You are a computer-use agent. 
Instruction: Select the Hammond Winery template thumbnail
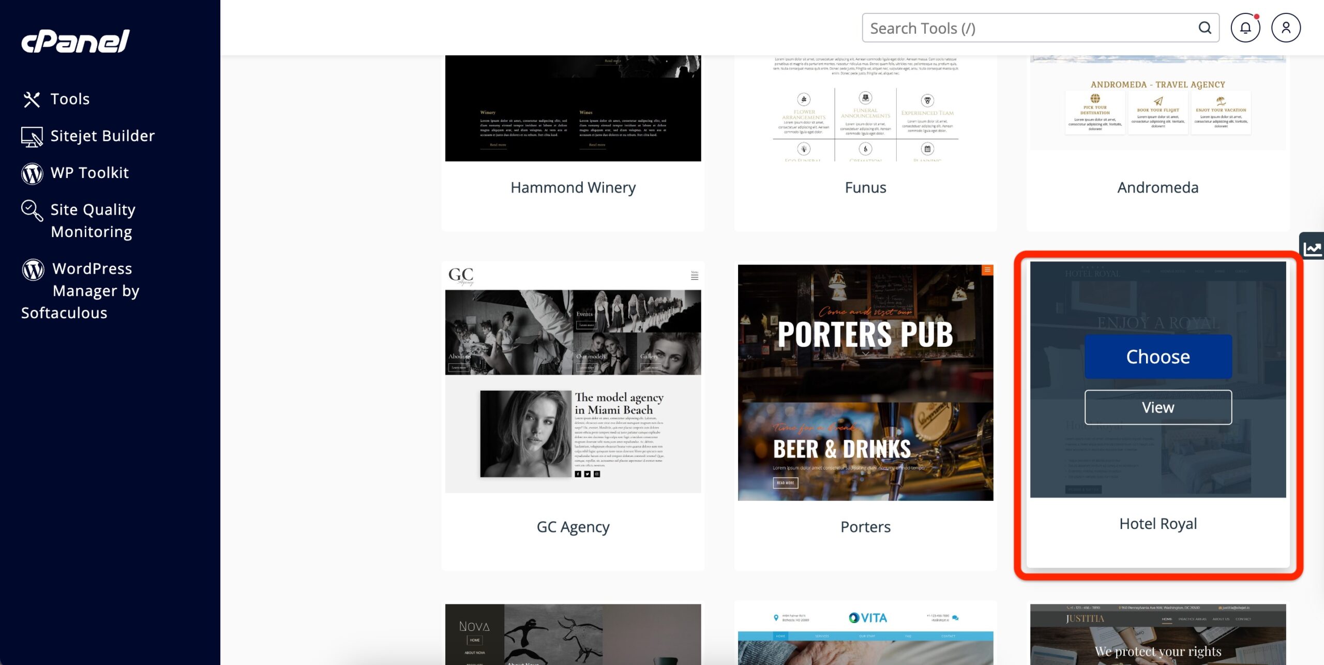(573, 108)
